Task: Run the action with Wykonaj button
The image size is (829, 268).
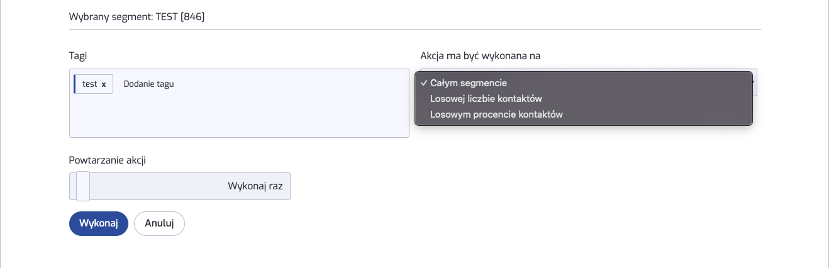Action: tap(99, 223)
